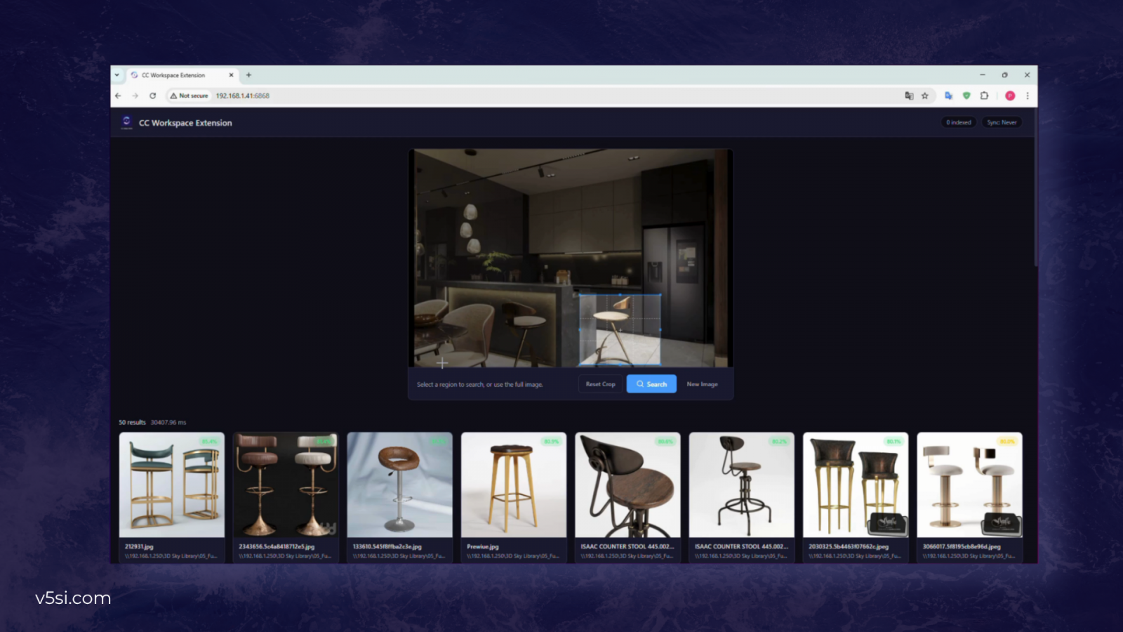The image size is (1123, 632).
Task: Click the CC Workspace Extension logo icon
Action: (x=126, y=122)
